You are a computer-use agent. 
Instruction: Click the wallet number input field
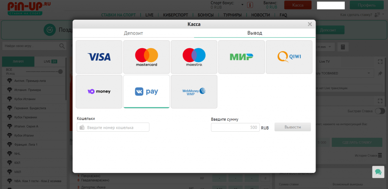113,127
